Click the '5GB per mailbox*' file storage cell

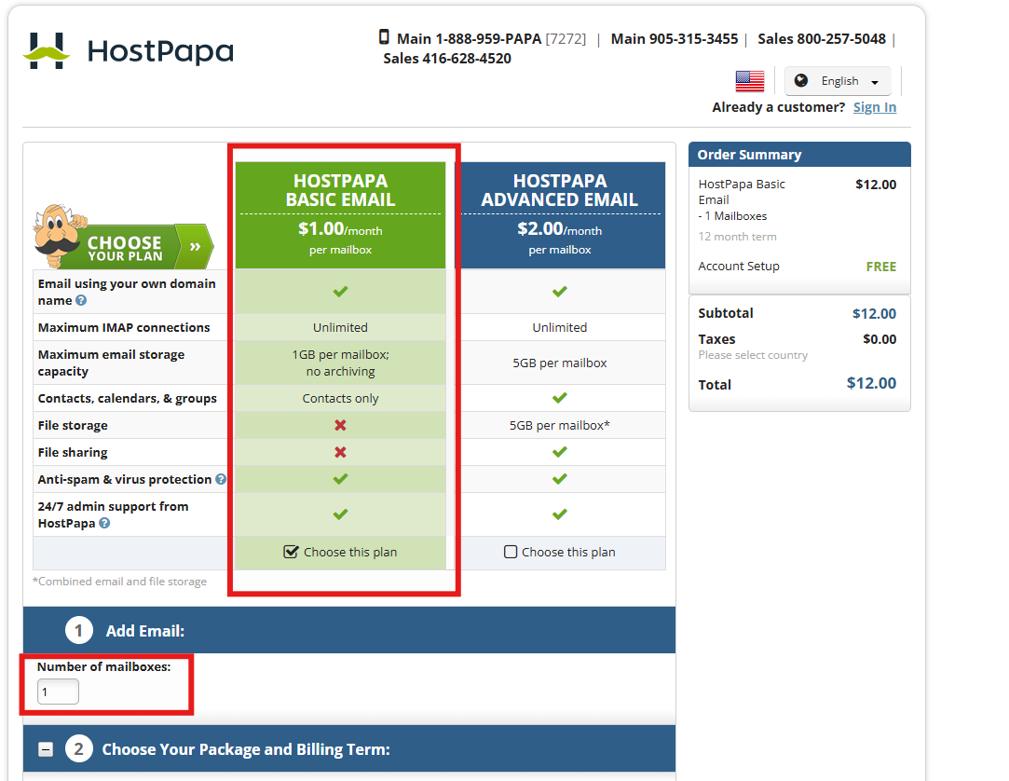pyautogui.click(x=560, y=425)
